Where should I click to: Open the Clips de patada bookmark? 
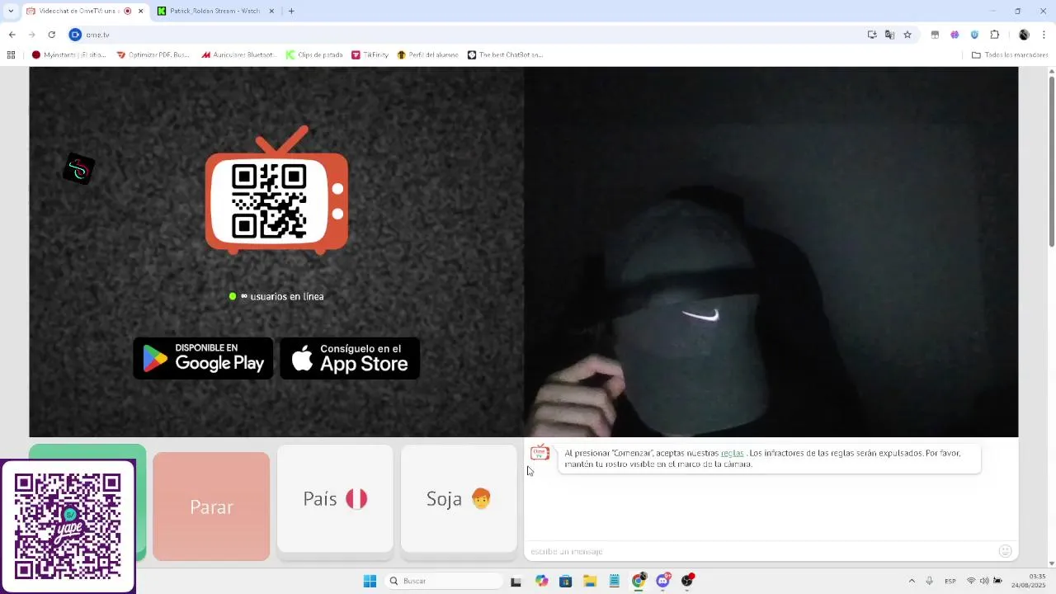(x=314, y=55)
